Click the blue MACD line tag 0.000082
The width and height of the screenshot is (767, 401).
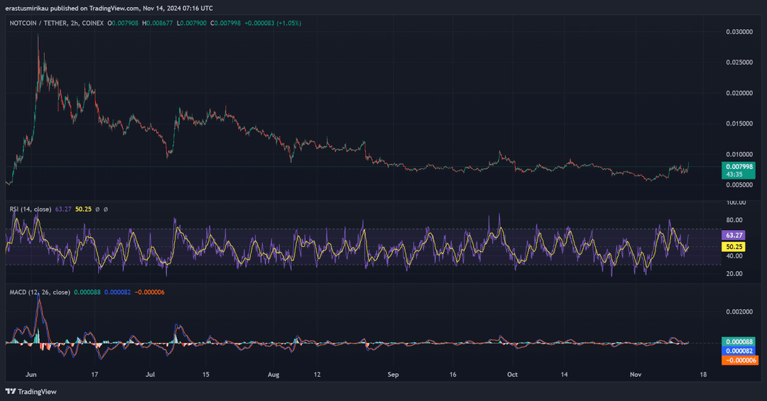tap(739, 351)
